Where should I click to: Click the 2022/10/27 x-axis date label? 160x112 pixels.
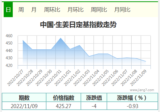click(x=15, y=78)
